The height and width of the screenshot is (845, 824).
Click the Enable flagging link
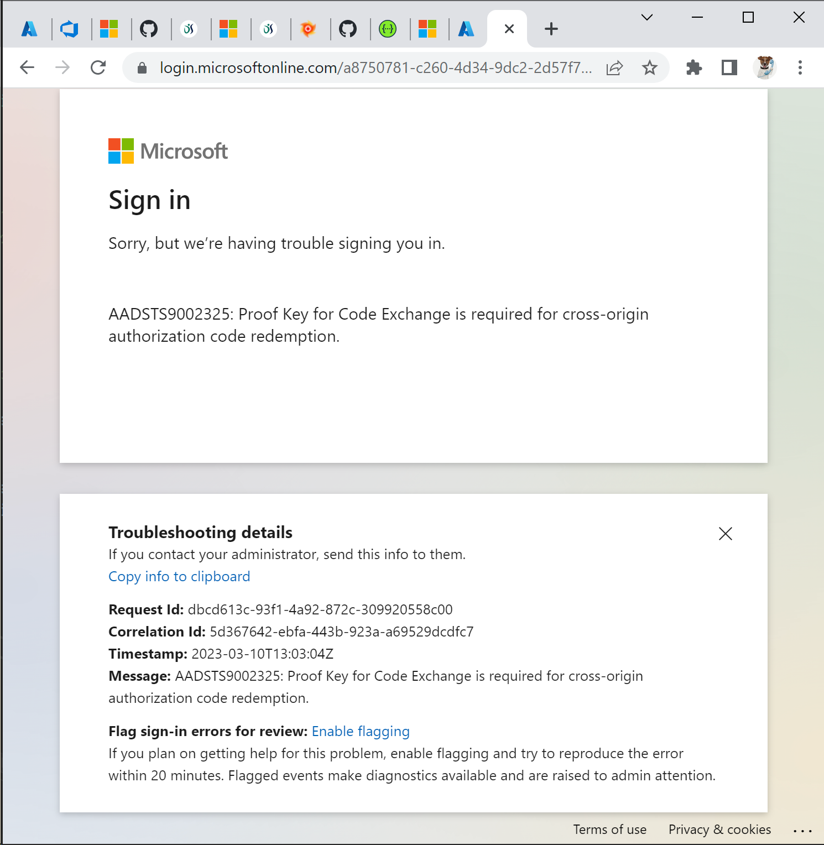tap(361, 731)
